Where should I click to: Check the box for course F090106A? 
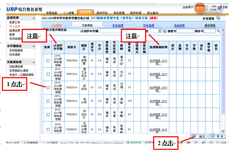48,61
